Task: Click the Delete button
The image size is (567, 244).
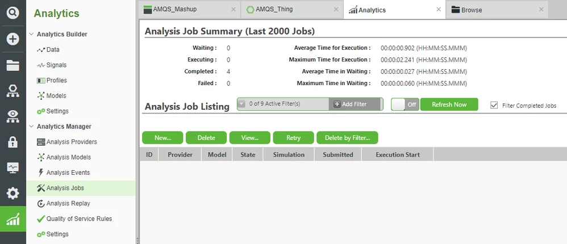Action: point(206,137)
